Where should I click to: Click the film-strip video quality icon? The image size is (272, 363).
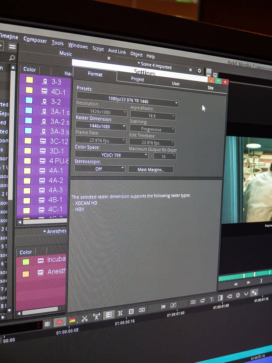click(x=47, y=324)
